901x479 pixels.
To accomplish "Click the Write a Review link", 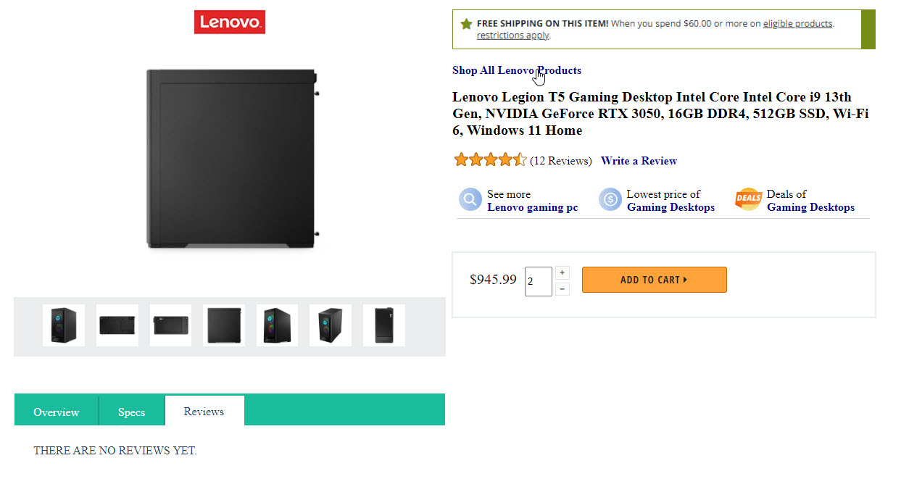I will (x=639, y=161).
